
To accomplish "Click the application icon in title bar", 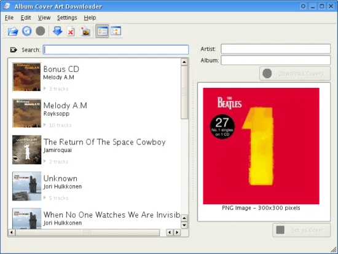I will point(7,6).
